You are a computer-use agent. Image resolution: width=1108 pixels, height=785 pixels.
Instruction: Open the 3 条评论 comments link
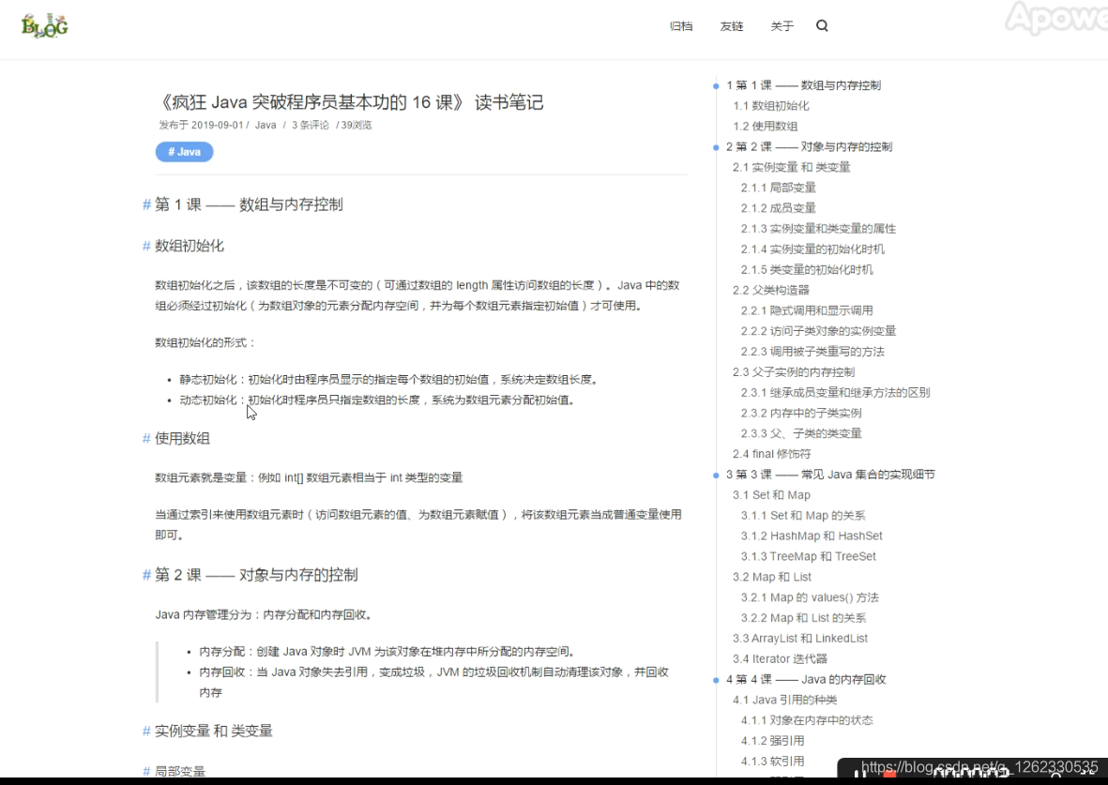click(x=311, y=125)
